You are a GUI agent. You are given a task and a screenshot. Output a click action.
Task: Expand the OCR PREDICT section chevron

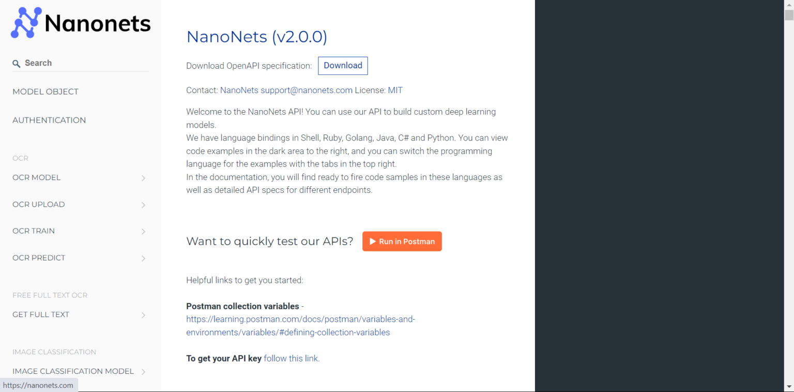pos(143,259)
